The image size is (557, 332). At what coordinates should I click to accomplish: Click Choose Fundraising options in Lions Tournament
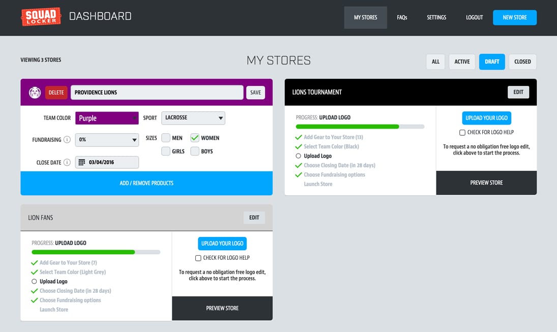334,175
